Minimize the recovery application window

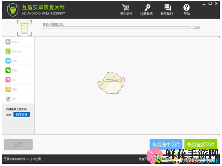pyautogui.click(x=204, y=4)
